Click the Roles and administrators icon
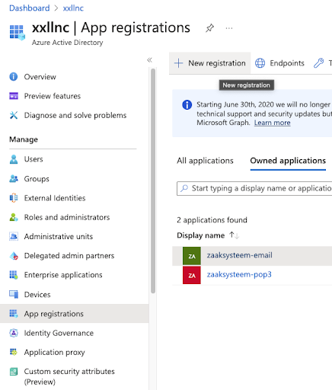 [x=14, y=217]
